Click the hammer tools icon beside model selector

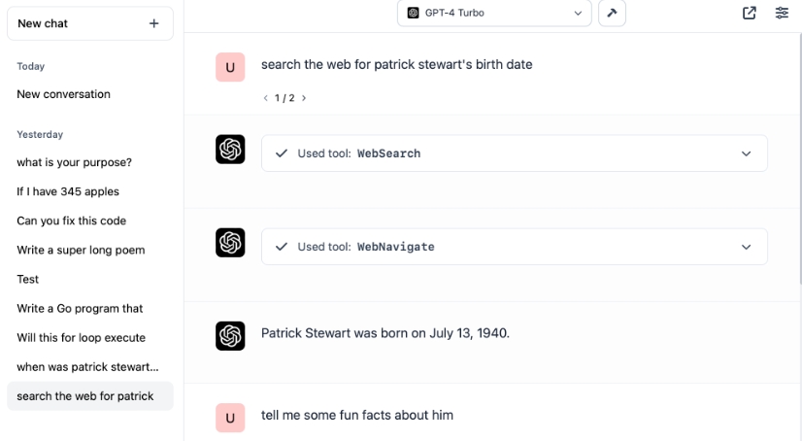point(612,13)
